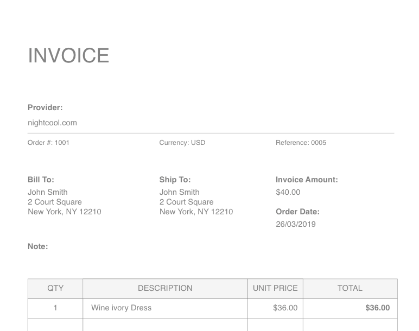Open the nightcool.com provider link

pos(52,123)
